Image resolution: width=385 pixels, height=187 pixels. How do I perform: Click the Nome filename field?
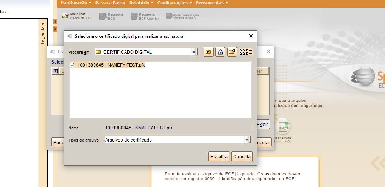coord(178,128)
